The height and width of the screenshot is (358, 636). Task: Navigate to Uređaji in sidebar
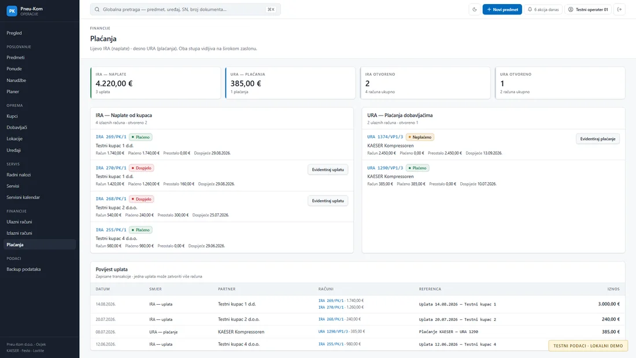[13, 150]
